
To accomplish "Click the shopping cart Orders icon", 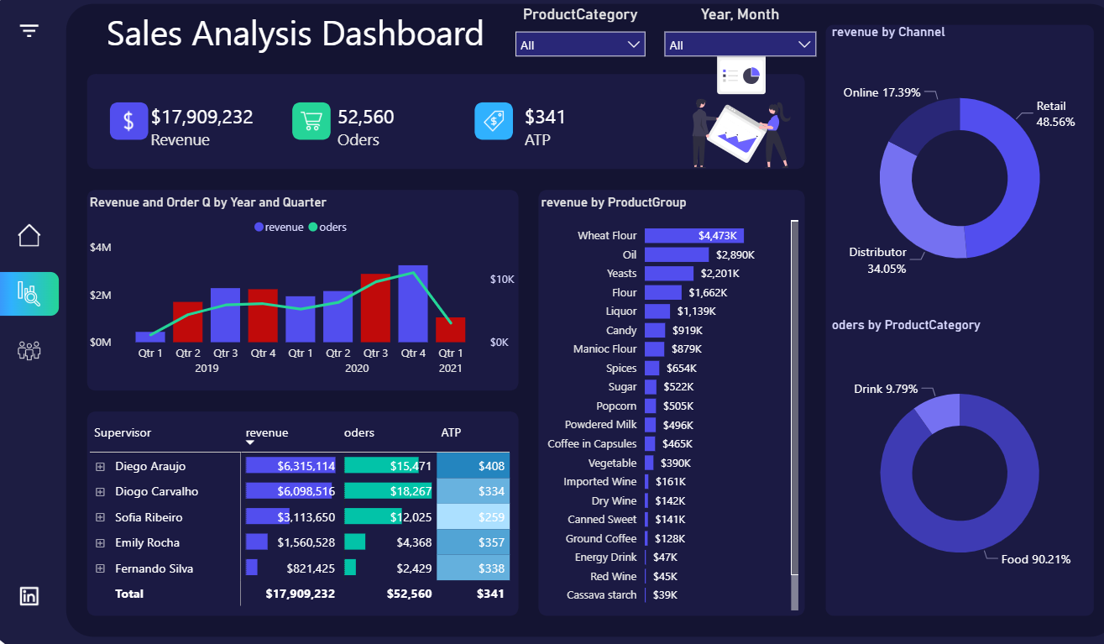I will pyautogui.click(x=311, y=121).
